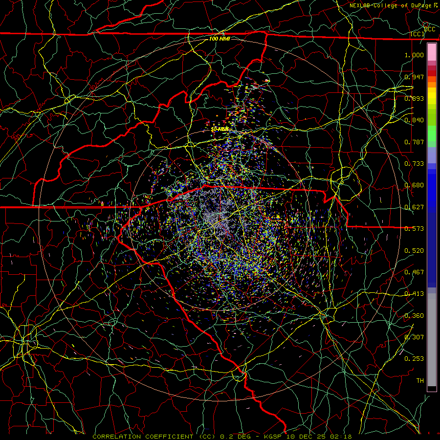Click the 0.520 legend value
440x440 pixels.
[x=414, y=251]
